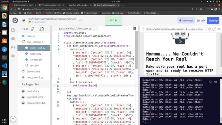The image size is (222, 125).
Task: Switch to Channel analytics YouTube tab
Action: [23, 5]
